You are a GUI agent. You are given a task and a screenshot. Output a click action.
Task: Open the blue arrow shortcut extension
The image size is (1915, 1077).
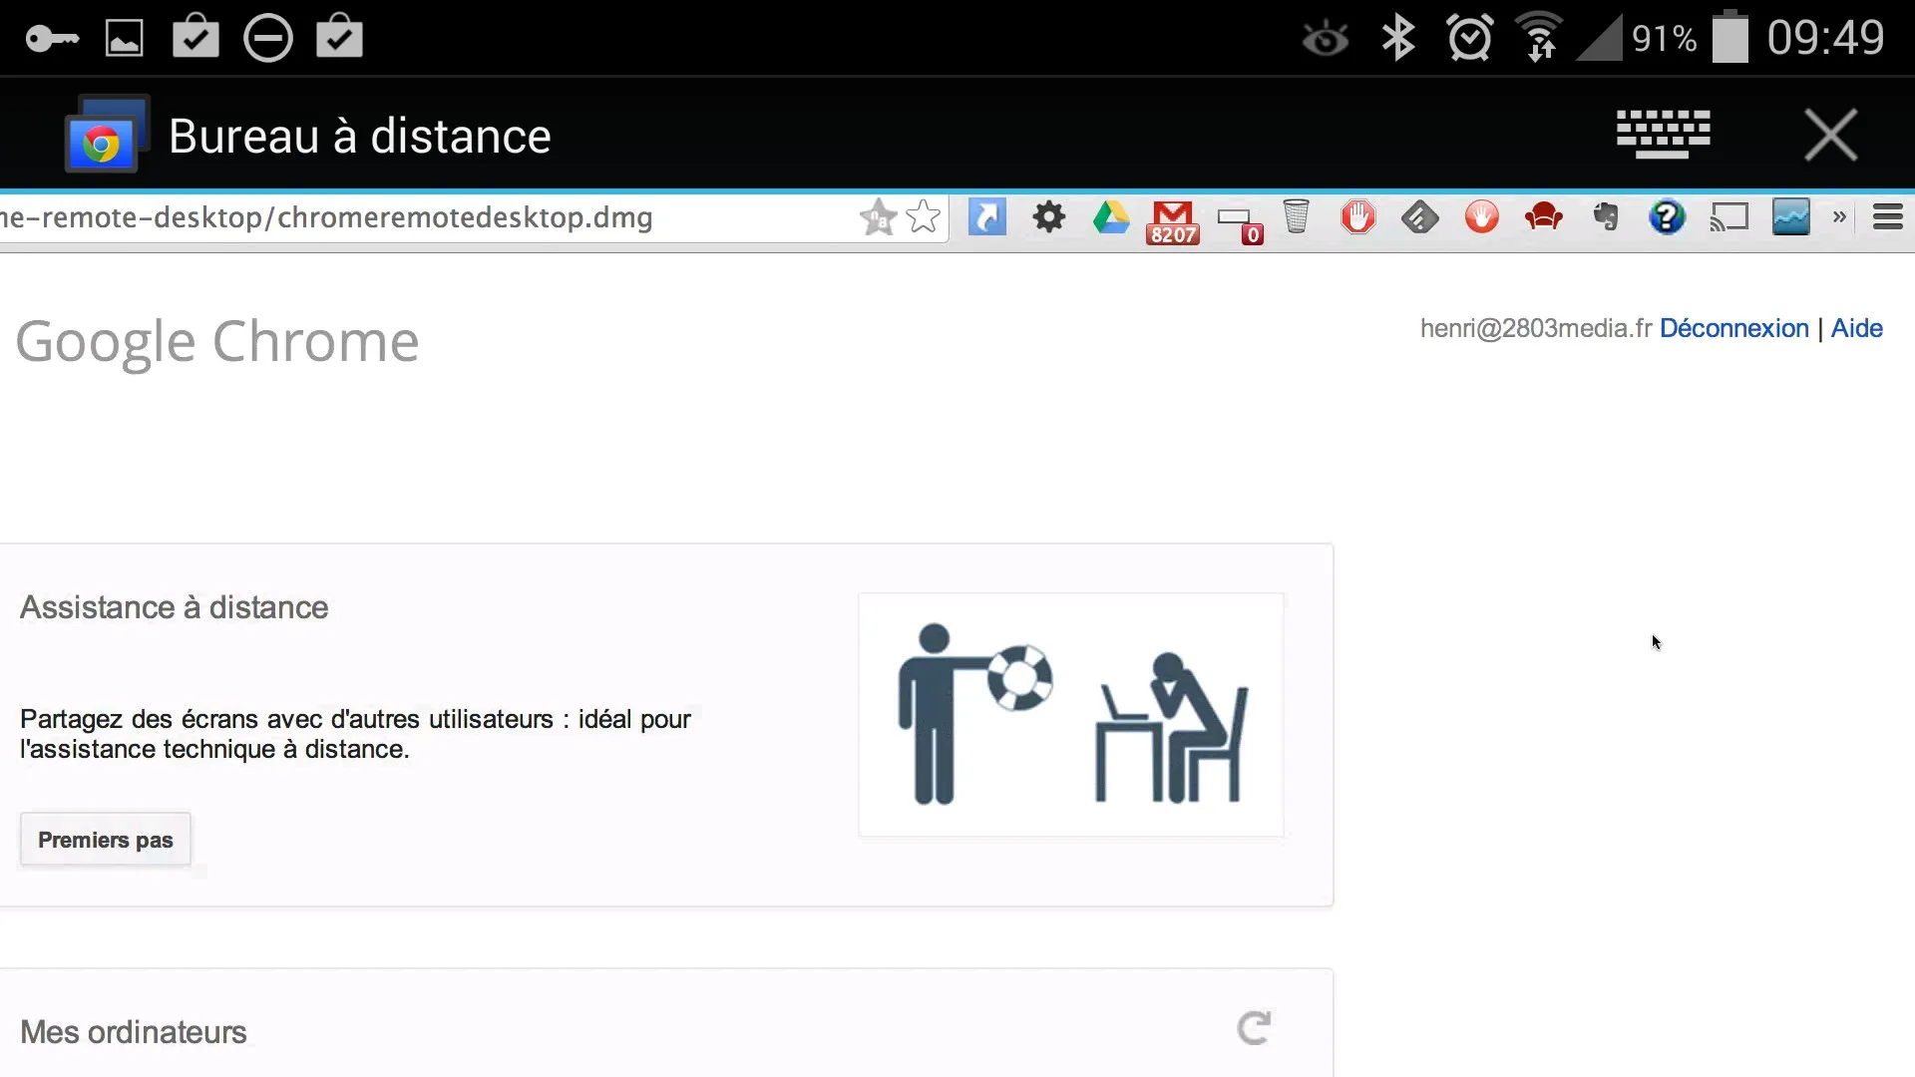point(987,216)
